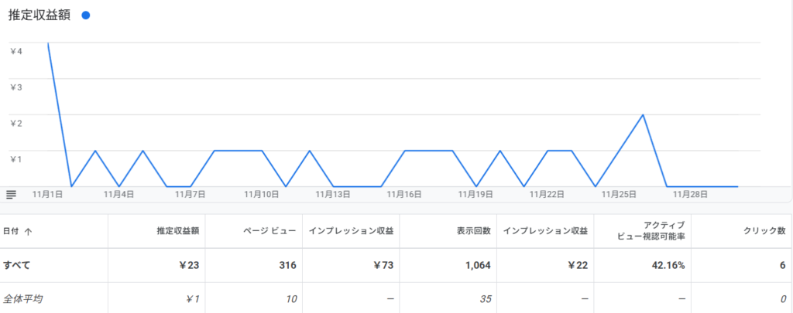Click the ¥22 インプレッション収益 total cell
This screenshot has width=793, height=313.
[x=577, y=266]
